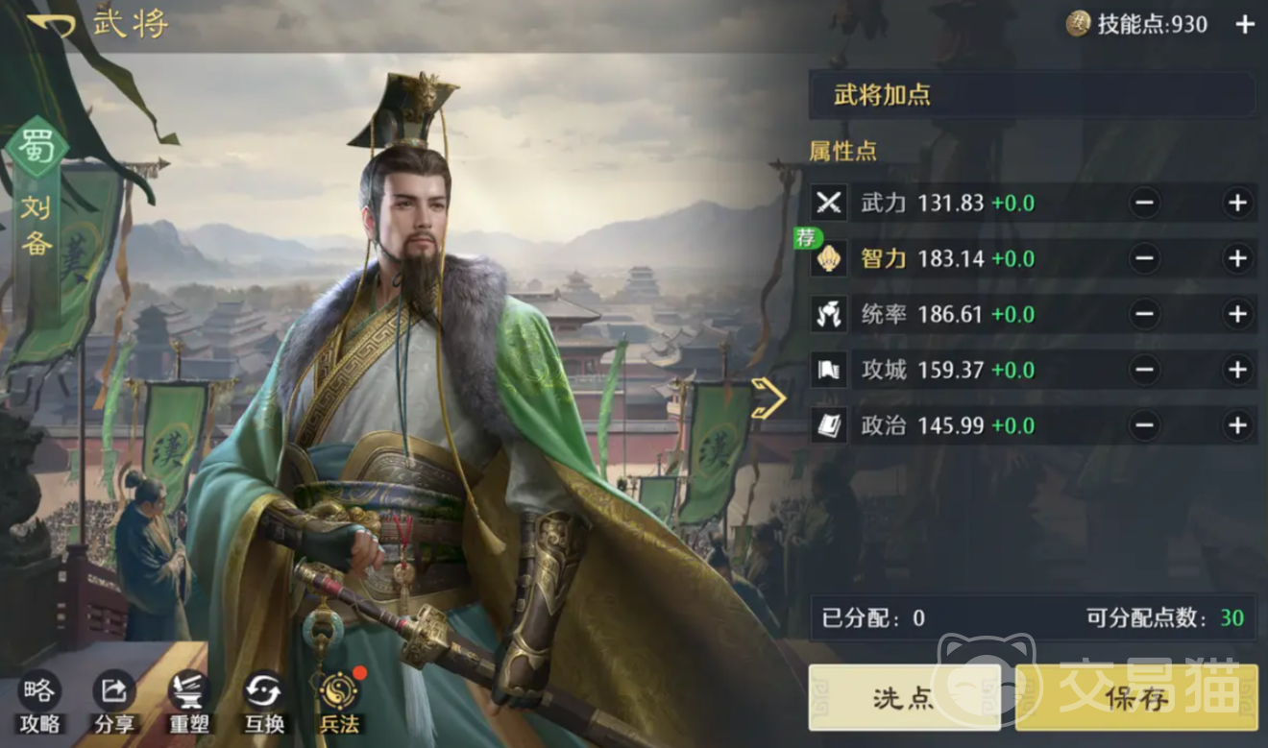Tap the 互换 swap icon
Viewport: 1268px width, 748px height.
click(x=264, y=703)
